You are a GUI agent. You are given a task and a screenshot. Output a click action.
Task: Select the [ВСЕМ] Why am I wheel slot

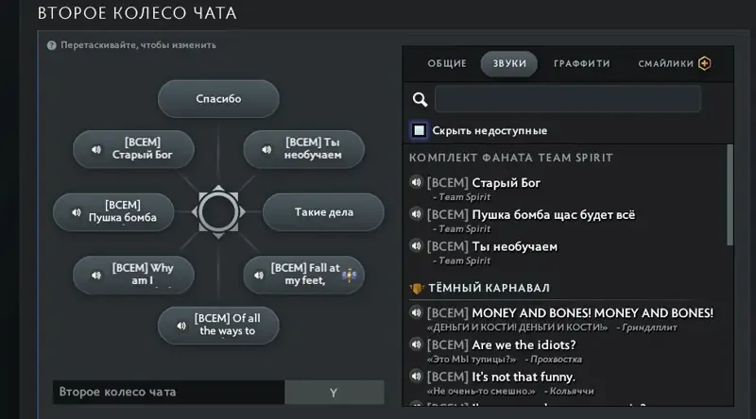(x=133, y=275)
